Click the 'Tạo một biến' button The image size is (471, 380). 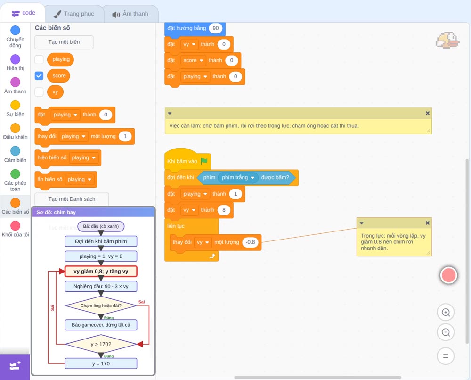coord(64,42)
